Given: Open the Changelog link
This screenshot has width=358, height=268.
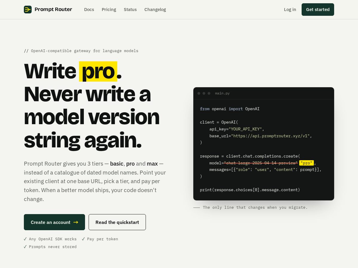Looking at the screenshot, I should click(x=155, y=10).
